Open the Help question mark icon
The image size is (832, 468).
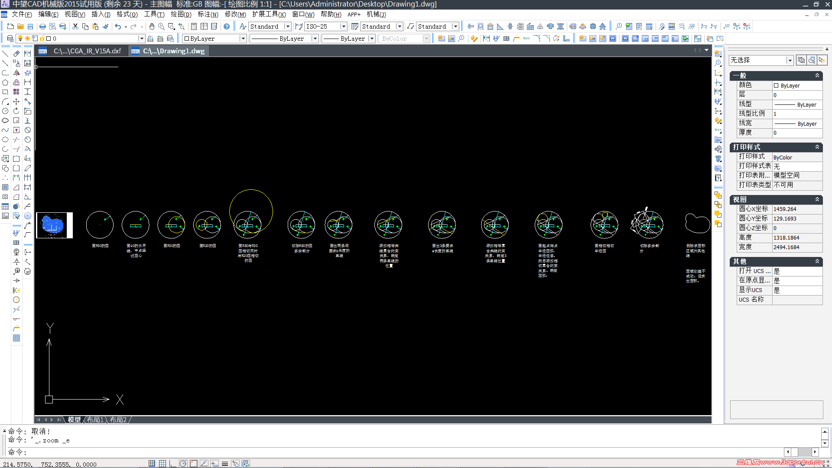227,26
